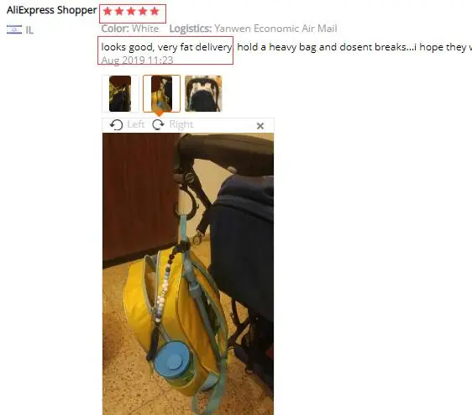The width and height of the screenshot is (472, 415).
Task: Click the Right rotate label
Action: pyautogui.click(x=181, y=124)
